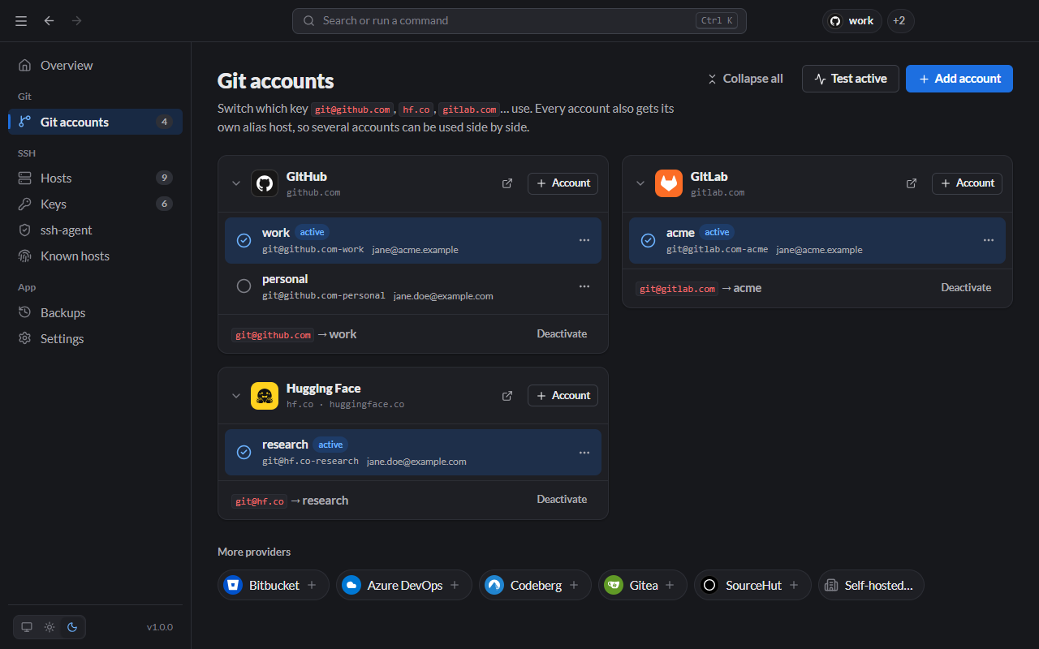Select the research Hugging Face radio
The width and height of the screenshot is (1039, 649).
(x=244, y=453)
